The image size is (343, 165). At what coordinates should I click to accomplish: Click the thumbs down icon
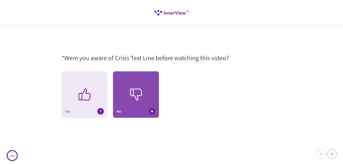[136, 95]
